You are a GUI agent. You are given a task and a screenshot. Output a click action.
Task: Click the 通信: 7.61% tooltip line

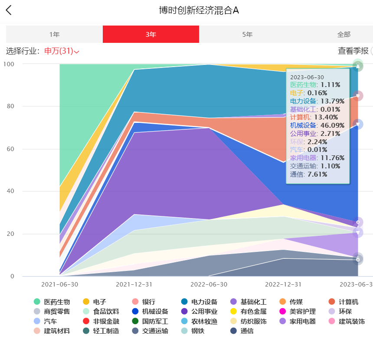308,174
